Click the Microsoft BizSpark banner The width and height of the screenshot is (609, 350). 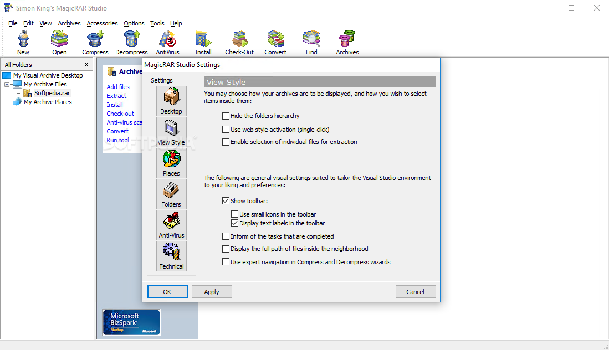pos(131,322)
